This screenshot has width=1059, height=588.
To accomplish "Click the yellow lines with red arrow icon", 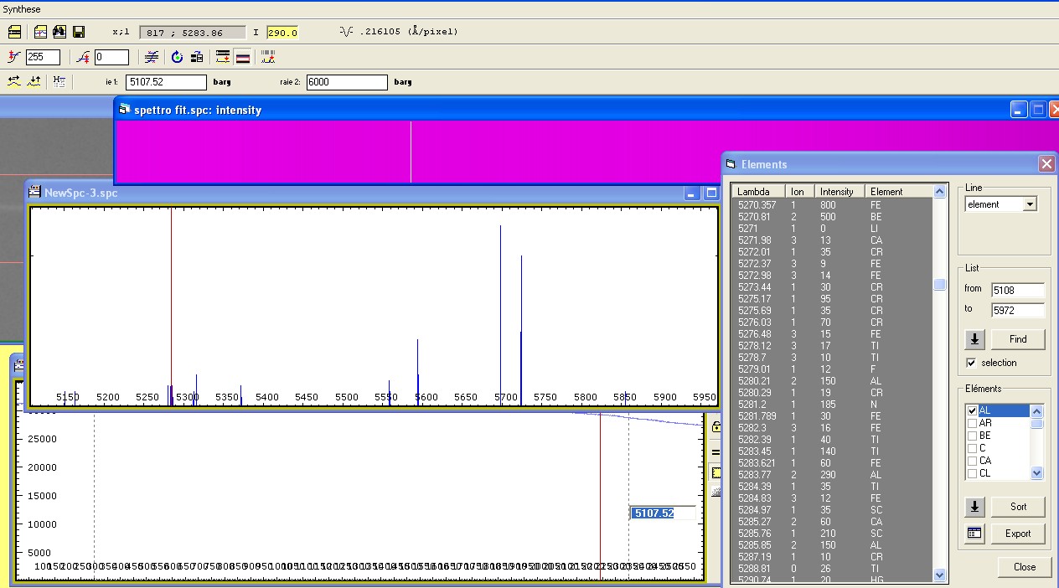I will click(223, 57).
